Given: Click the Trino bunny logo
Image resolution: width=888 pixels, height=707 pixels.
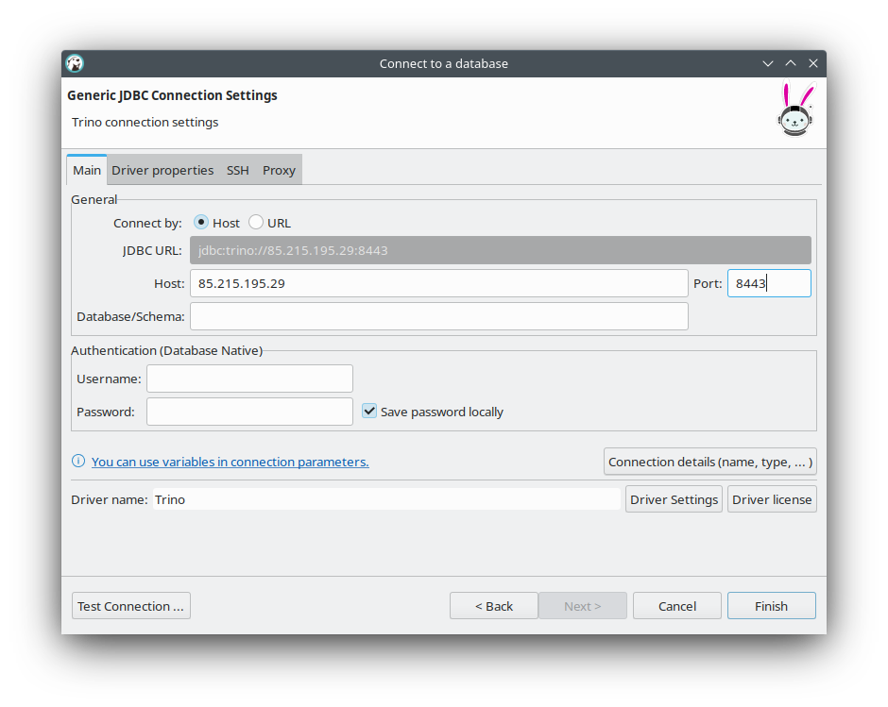Looking at the screenshot, I should [x=795, y=110].
